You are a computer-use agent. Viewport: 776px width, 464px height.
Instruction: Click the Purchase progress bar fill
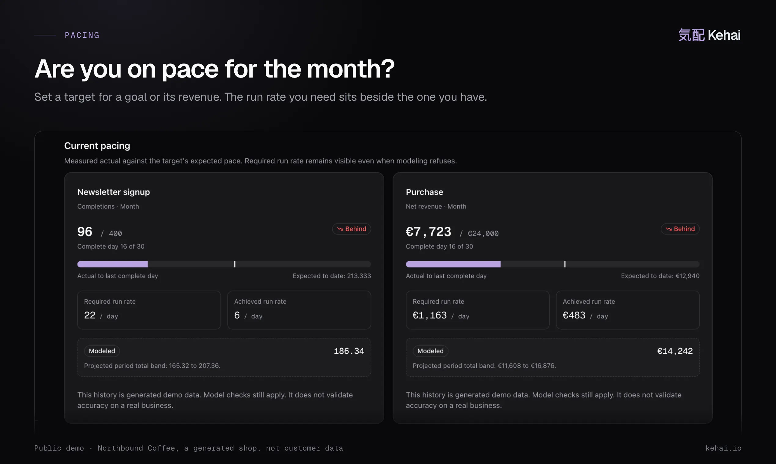click(453, 264)
